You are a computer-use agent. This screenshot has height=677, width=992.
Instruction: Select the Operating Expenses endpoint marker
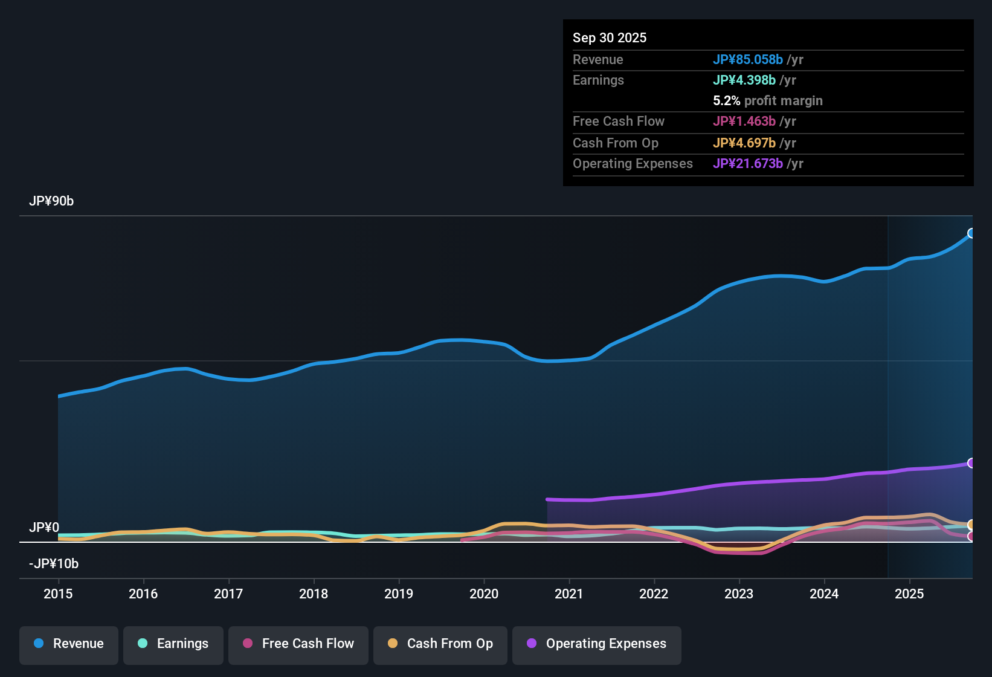coord(972,463)
